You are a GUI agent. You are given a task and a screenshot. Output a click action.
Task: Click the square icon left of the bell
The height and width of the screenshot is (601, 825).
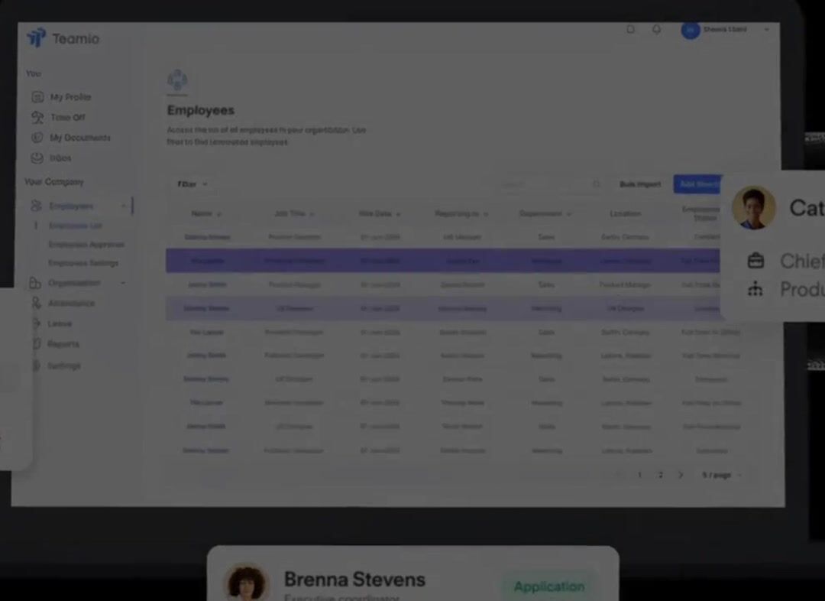coord(630,30)
